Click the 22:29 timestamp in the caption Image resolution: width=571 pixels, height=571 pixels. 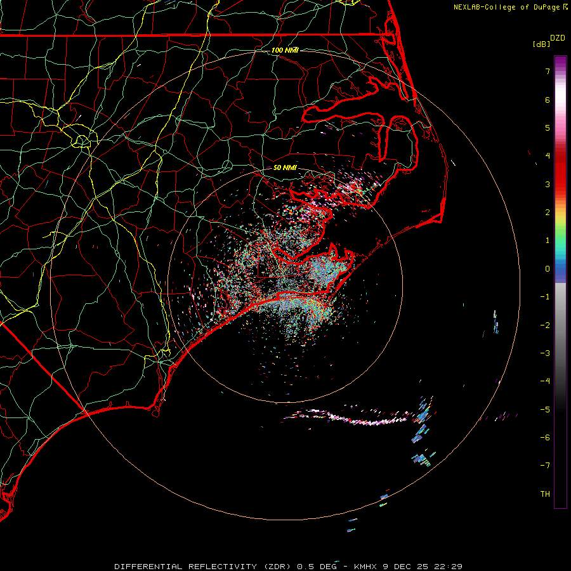click(450, 567)
